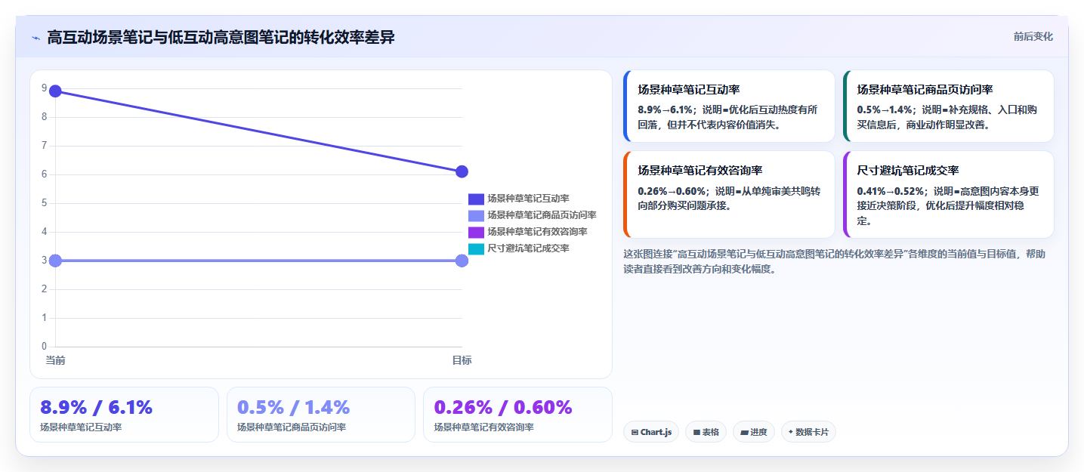Click the y-axis tick label 9
Screen dimensions: 1084x472
coord(45,88)
